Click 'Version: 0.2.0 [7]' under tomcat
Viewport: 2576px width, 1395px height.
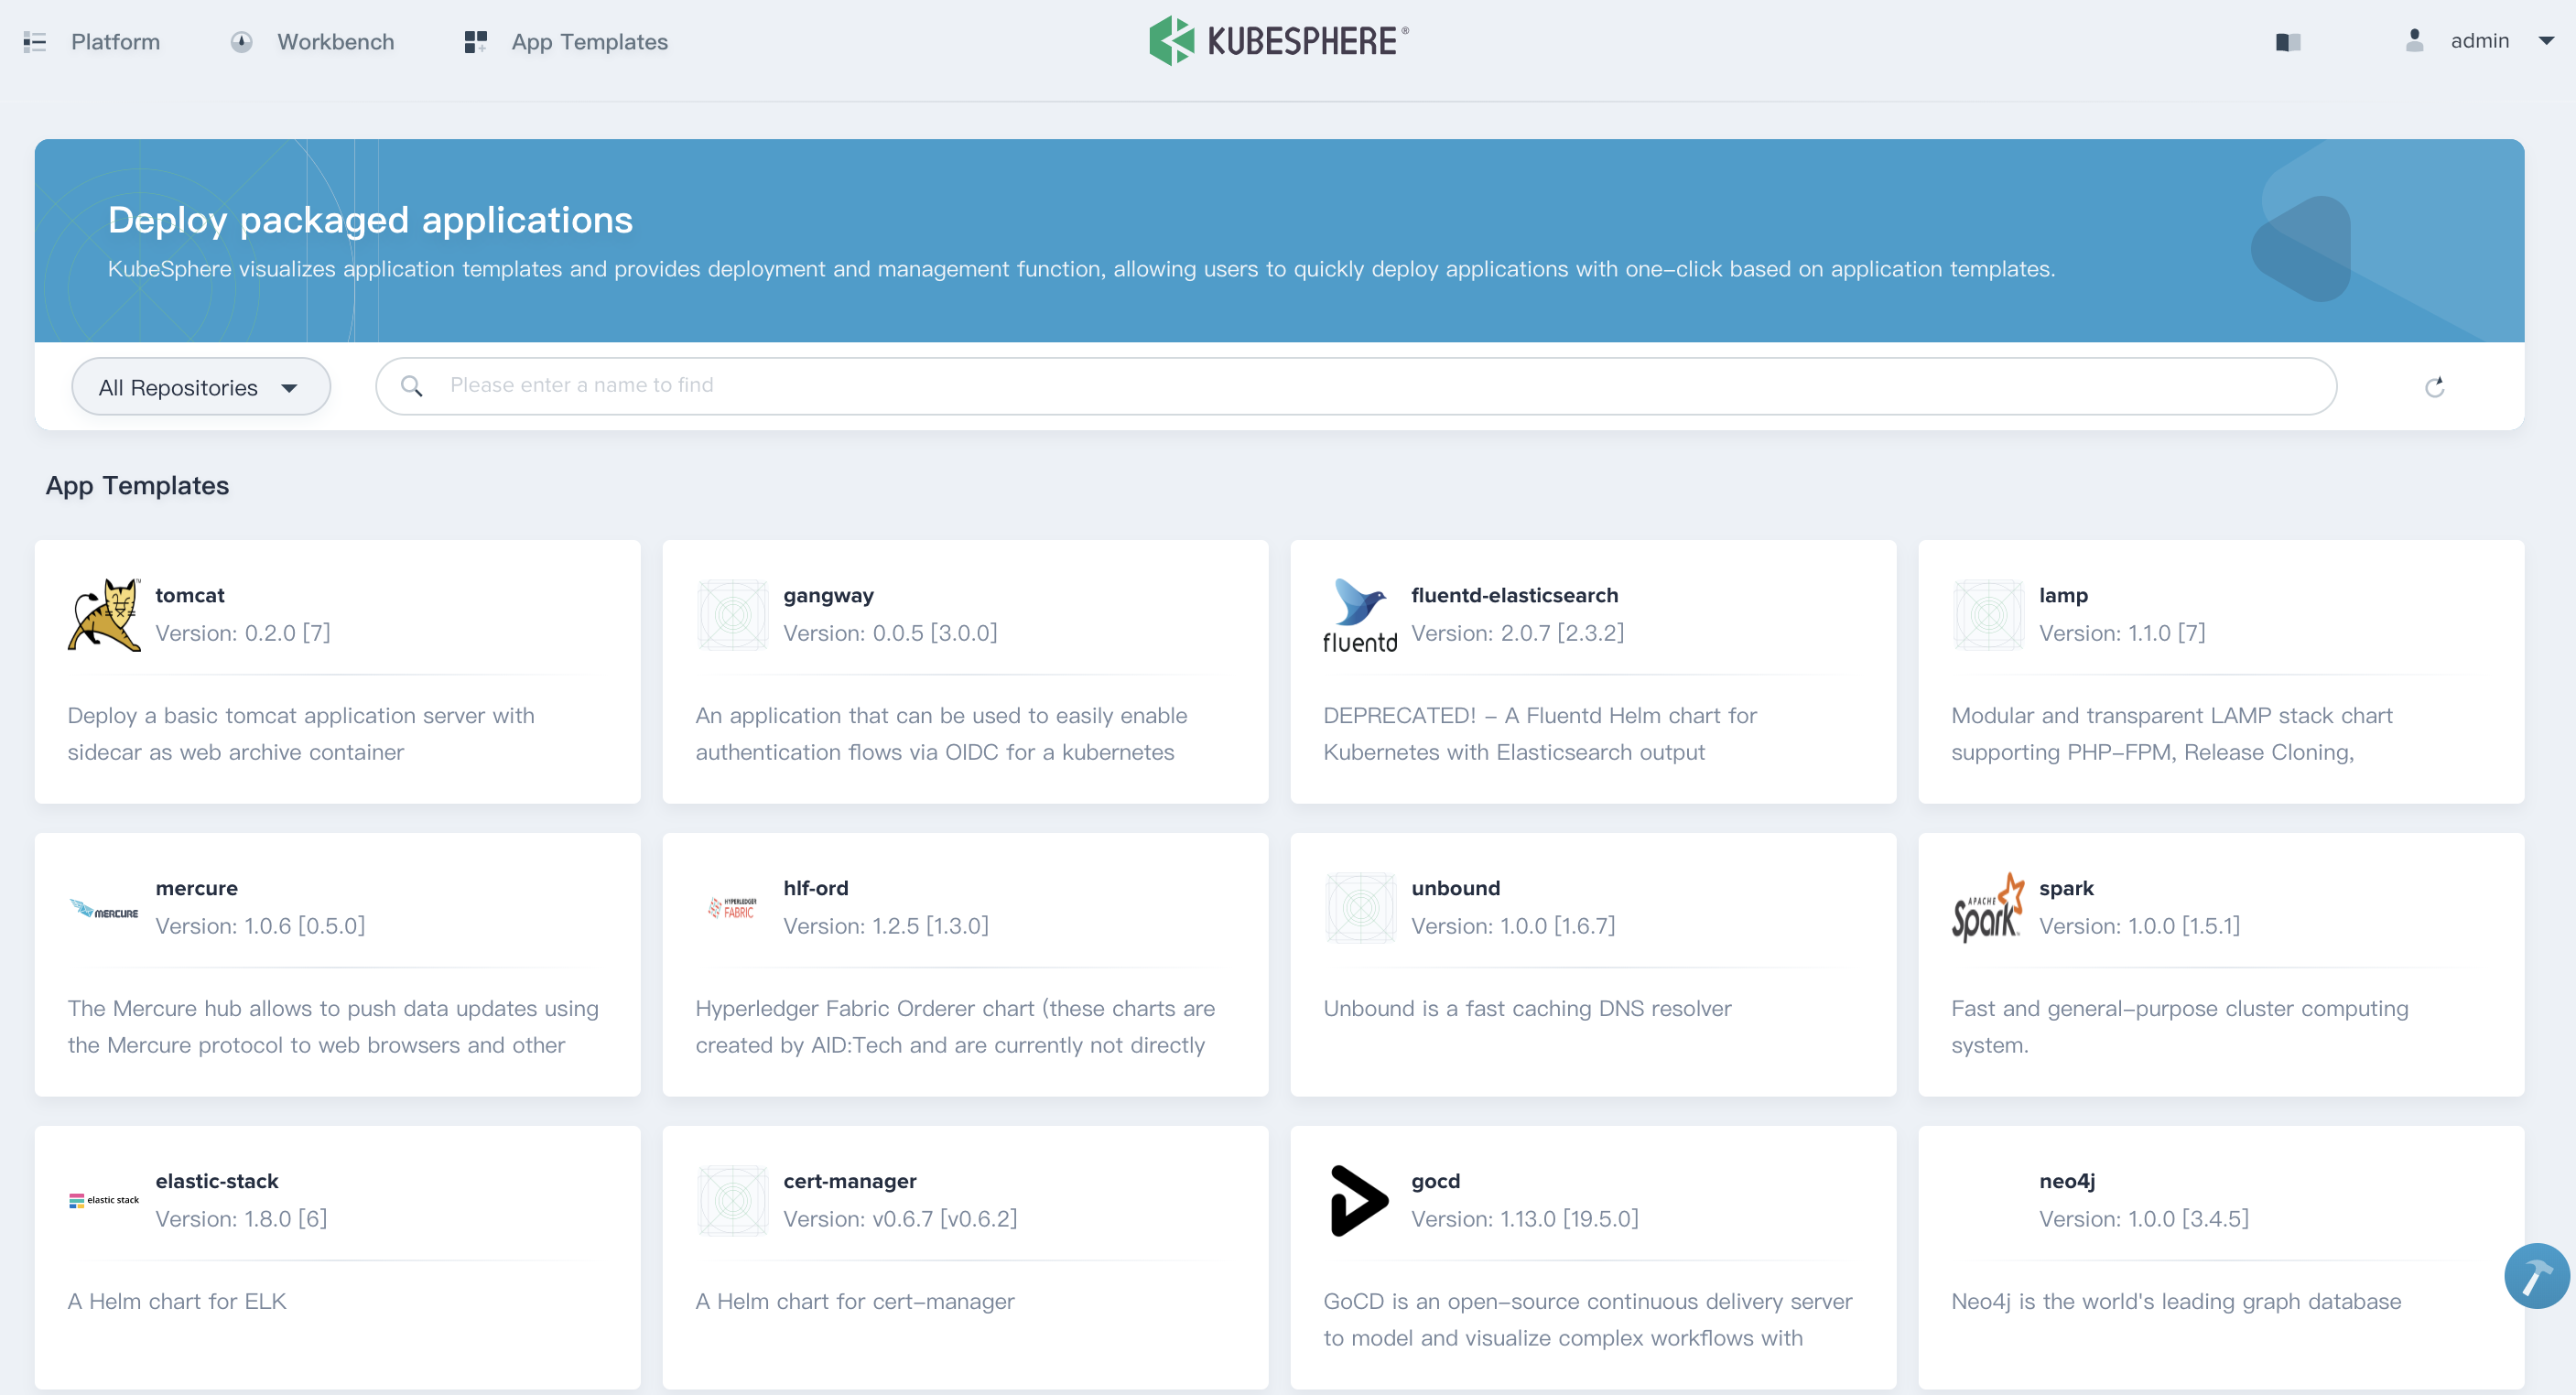coord(243,633)
